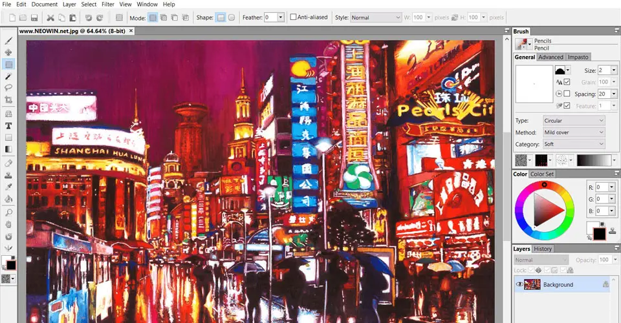Switch to the Impasto brush tab
Image resolution: width=621 pixels, height=323 pixels.
click(x=578, y=57)
